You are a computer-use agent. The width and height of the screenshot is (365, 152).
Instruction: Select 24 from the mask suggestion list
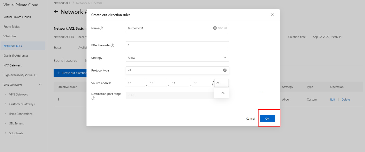(x=223, y=93)
